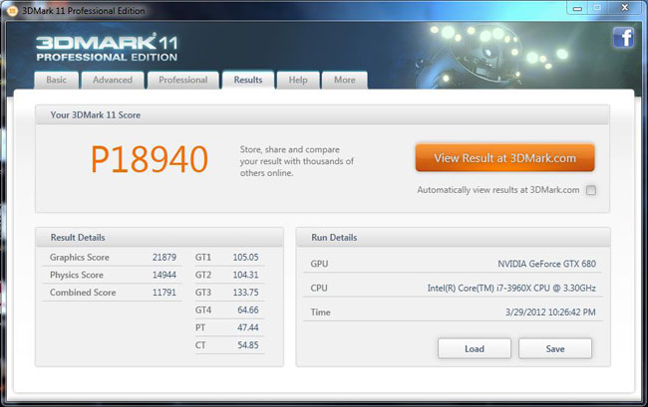This screenshot has width=648, height=407.
Task: Select the CT result 54.85
Action: [248, 345]
